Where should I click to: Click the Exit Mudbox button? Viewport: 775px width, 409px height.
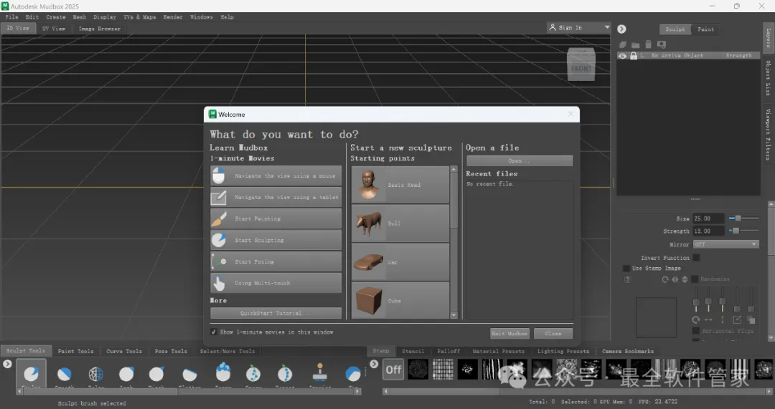coord(509,334)
